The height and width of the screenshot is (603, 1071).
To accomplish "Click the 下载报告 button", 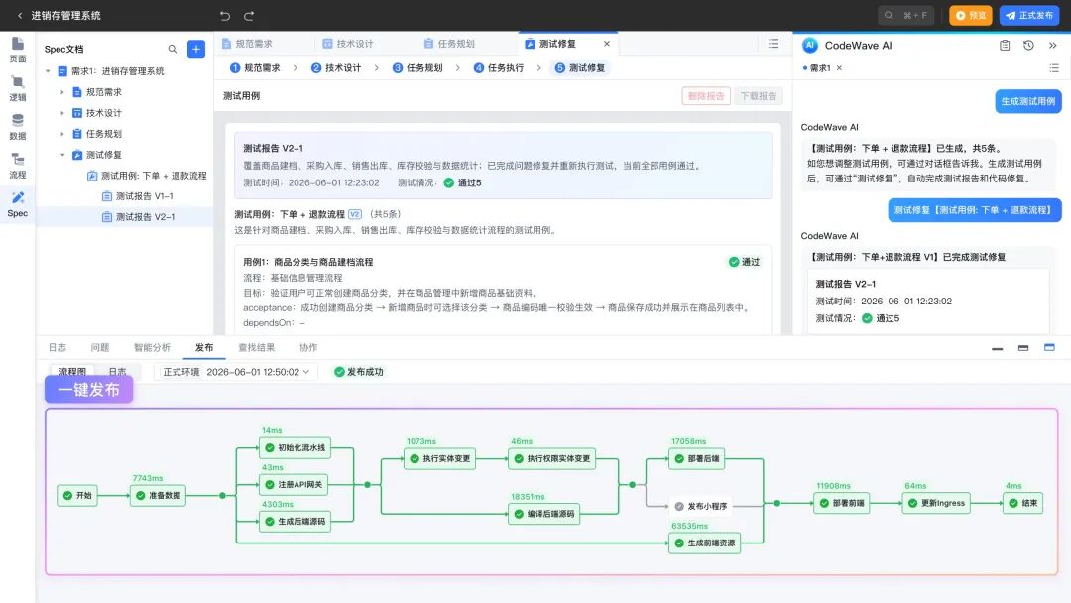I will pyautogui.click(x=759, y=96).
